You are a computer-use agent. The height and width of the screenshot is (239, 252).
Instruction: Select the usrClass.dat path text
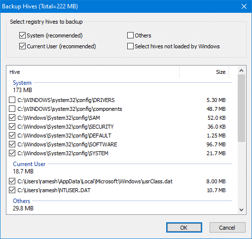95,181
